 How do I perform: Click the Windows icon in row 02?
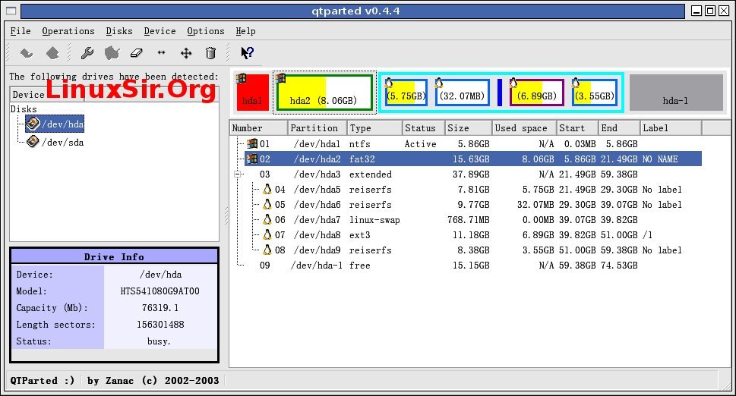click(x=252, y=159)
